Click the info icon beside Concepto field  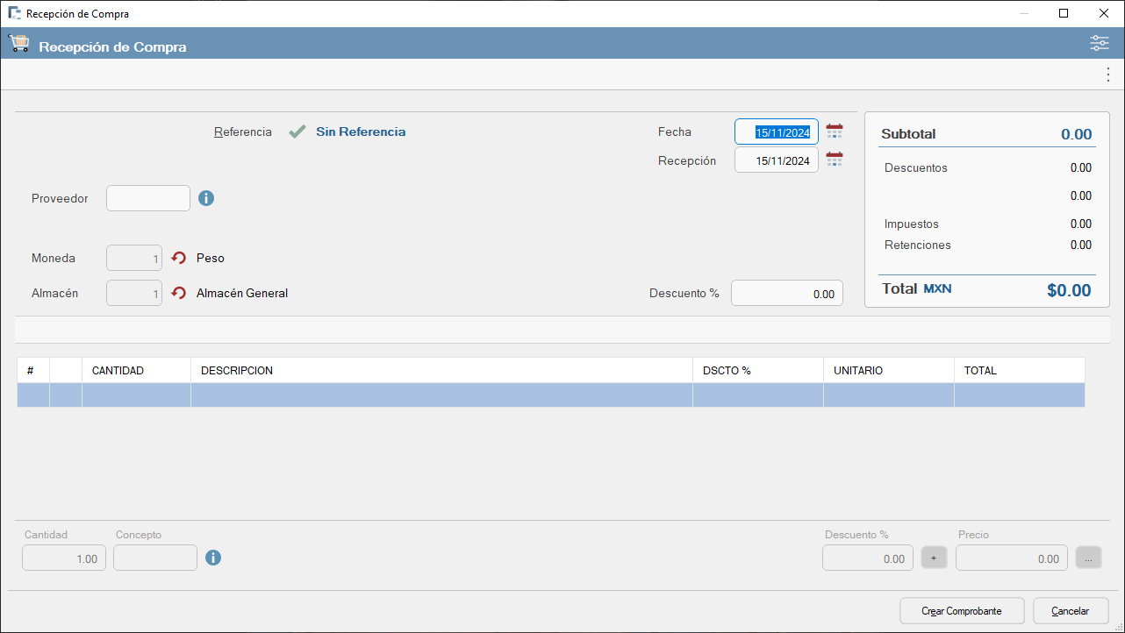(213, 558)
